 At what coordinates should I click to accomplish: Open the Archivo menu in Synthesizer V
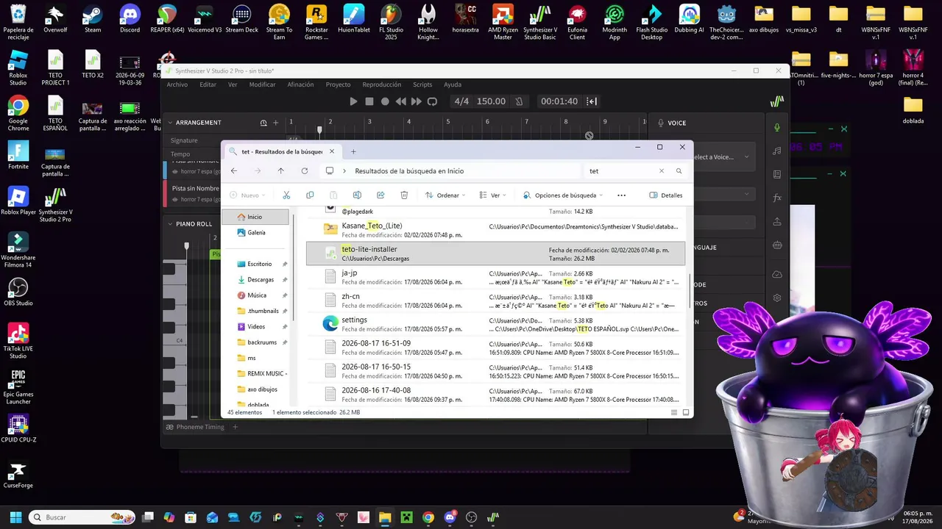[177, 84]
